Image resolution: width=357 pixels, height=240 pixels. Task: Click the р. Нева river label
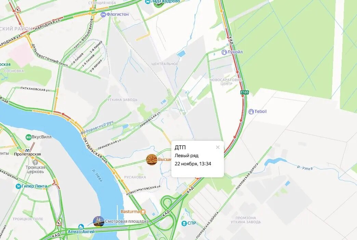97,175
